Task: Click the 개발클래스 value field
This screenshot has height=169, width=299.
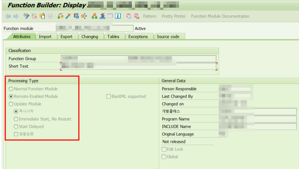Action: tap(257, 111)
